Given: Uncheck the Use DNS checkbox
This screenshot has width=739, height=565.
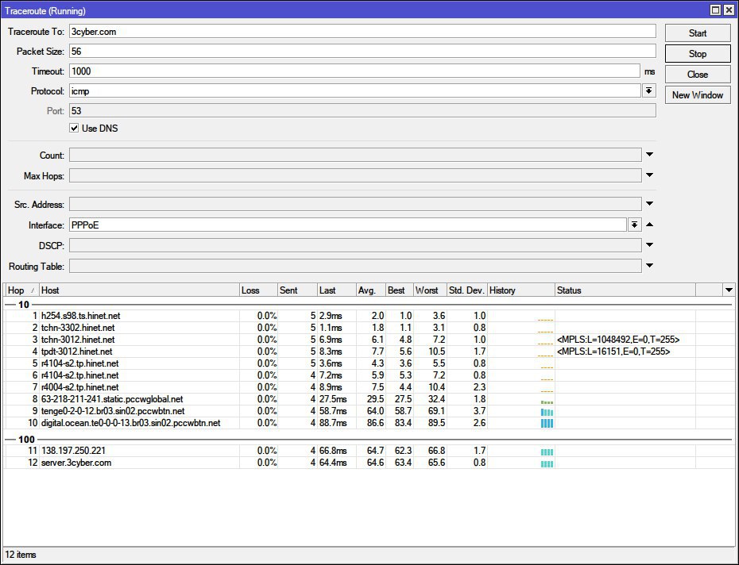Looking at the screenshot, I should 75,129.
